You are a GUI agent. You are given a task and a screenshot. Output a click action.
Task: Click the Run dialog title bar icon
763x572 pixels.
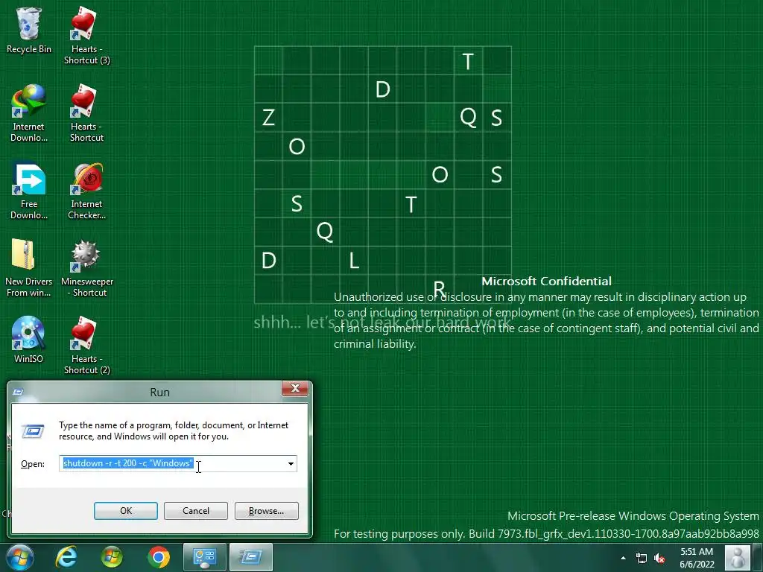(18, 392)
